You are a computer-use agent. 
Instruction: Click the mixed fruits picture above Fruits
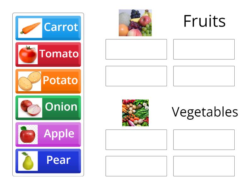point(135,22)
